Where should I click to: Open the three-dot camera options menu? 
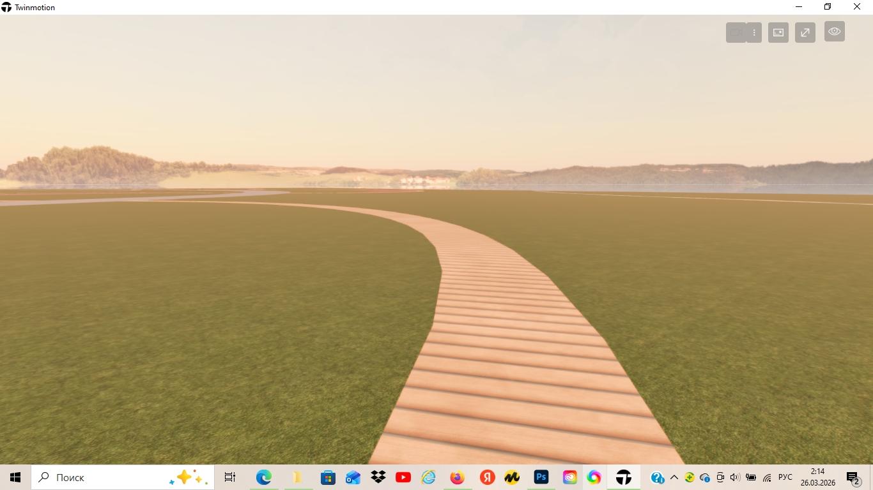(754, 33)
